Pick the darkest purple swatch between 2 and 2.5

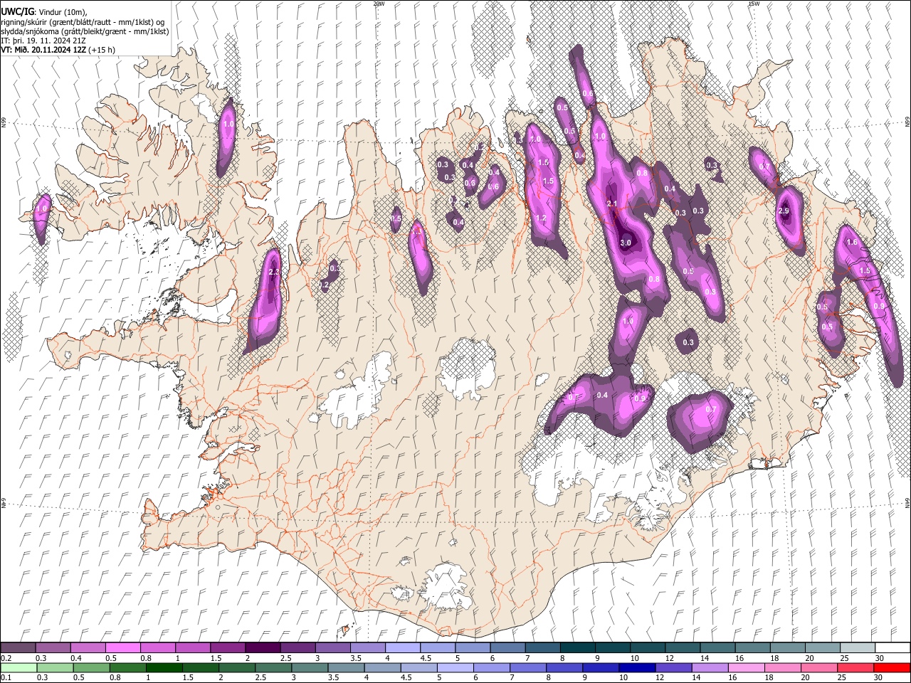click(263, 647)
